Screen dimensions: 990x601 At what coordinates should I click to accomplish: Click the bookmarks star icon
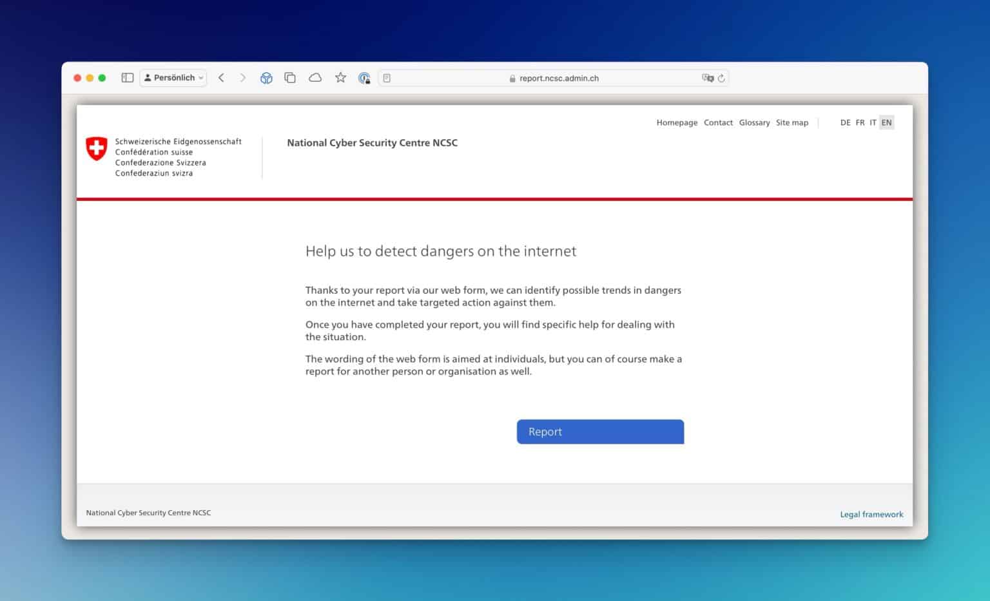[340, 77]
